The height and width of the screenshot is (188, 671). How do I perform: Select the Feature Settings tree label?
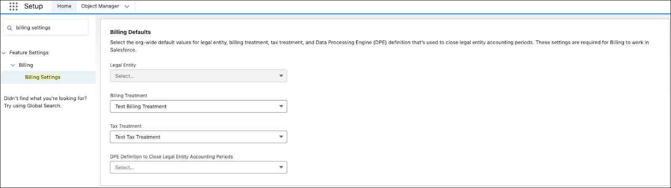[x=29, y=53]
